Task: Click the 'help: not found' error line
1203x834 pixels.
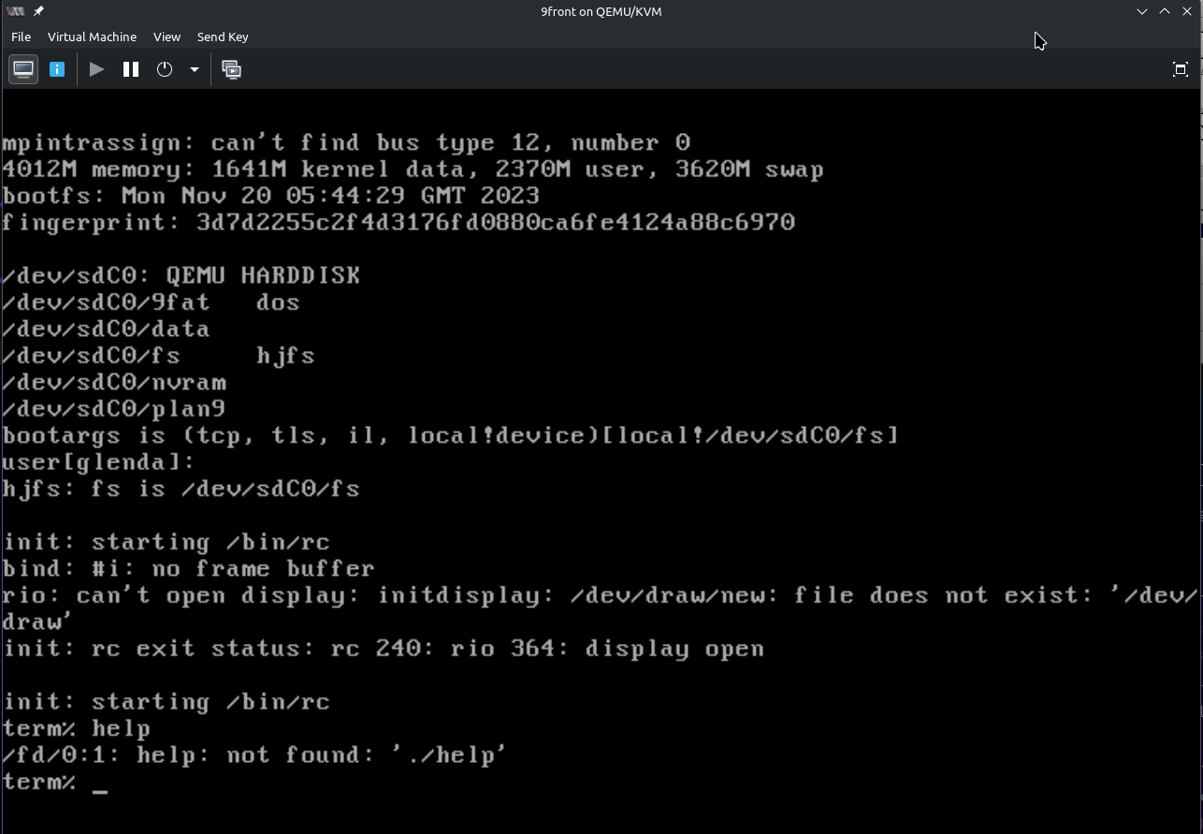Action: click(x=254, y=754)
